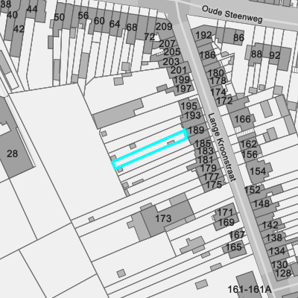The height and width of the screenshot is (298, 298).
Task: Click house number 42
Action: pos(19,29)
